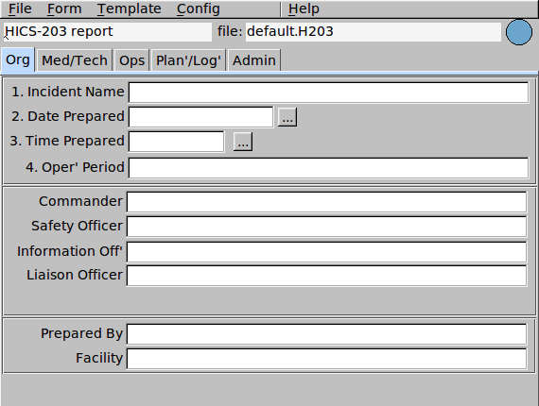Click the Facility input field
This screenshot has width=539, height=406.
(326, 359)
